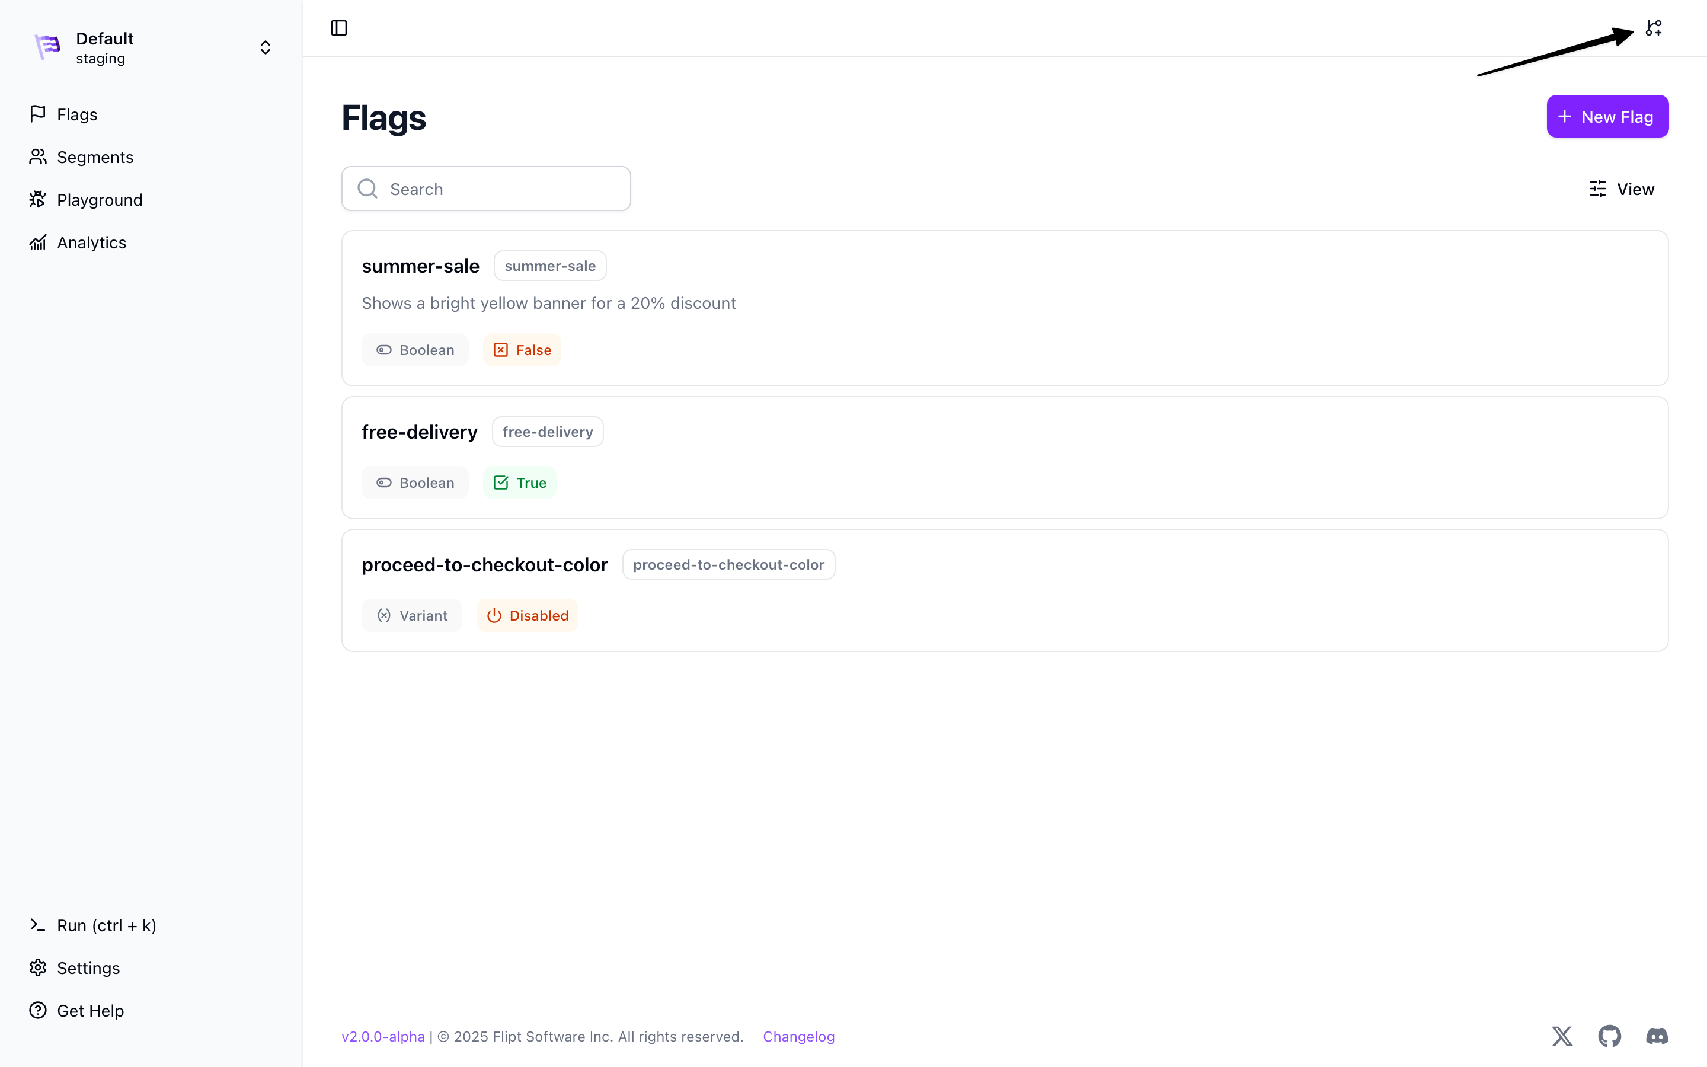This screenshot has height=1067, width=1707.
Task: Toggle the sidebar panel icon
Action: (x=338, y=28)
